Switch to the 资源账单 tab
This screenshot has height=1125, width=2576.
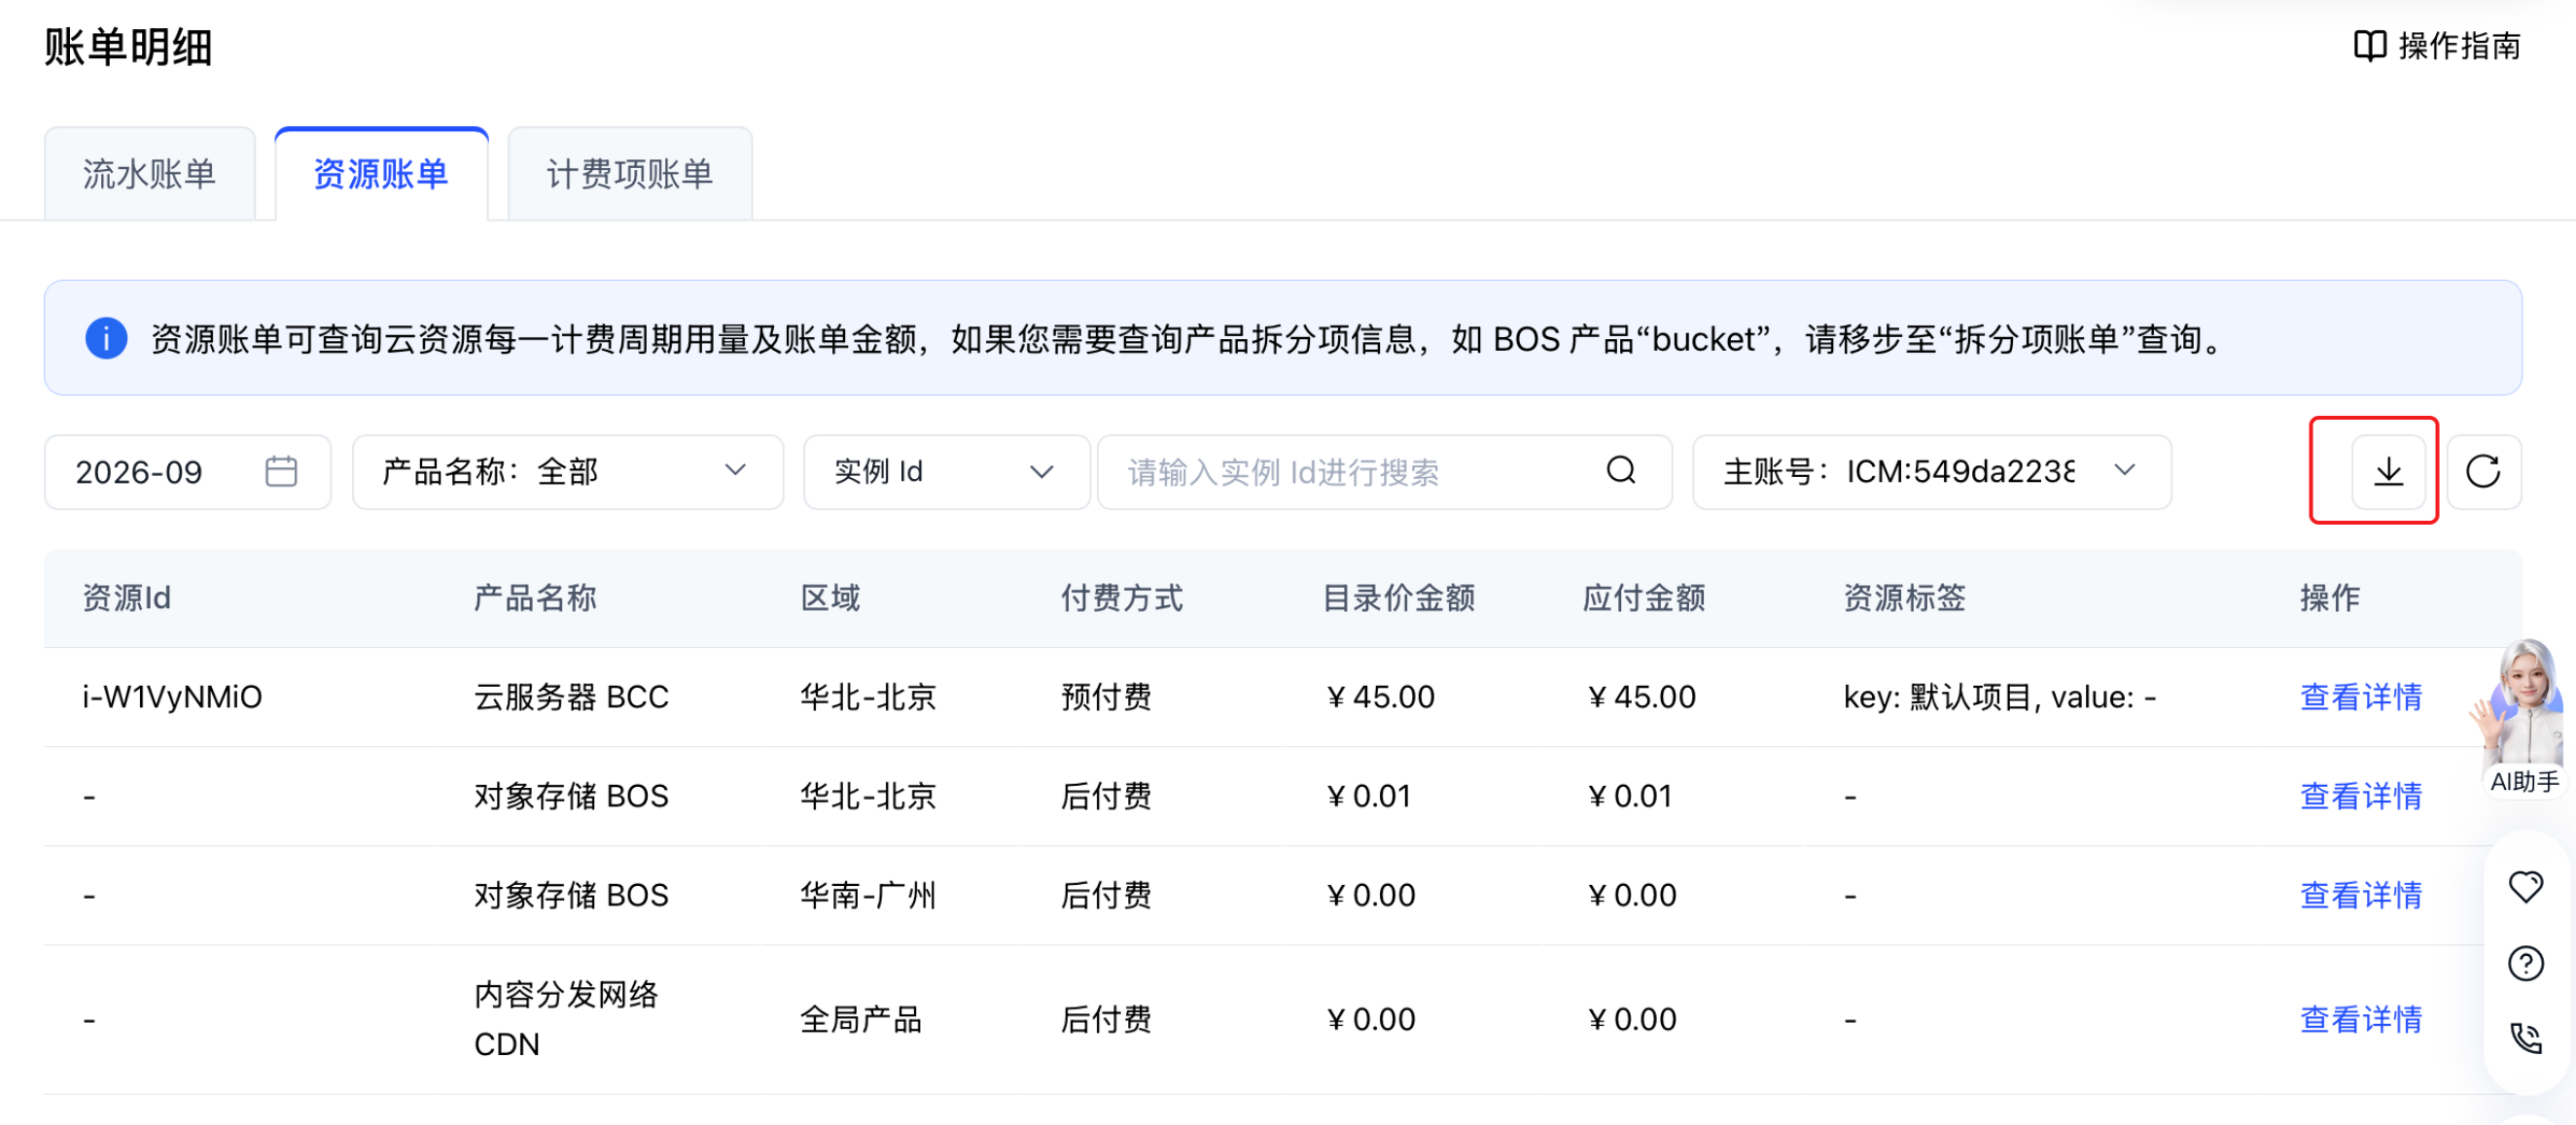(381, 174)
